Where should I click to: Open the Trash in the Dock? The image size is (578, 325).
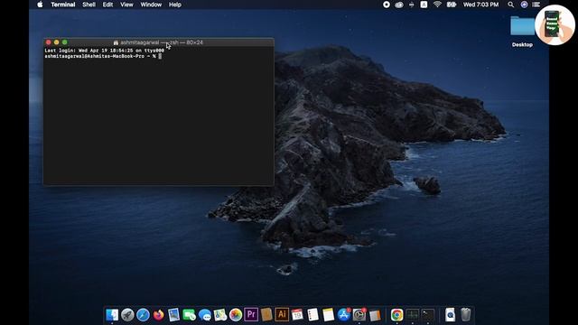click(x=466, y=315)
